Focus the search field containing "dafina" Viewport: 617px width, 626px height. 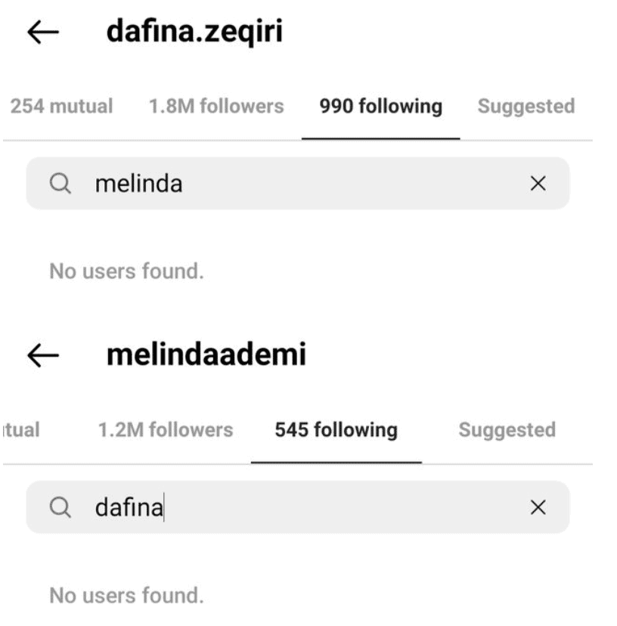click(x=302, y=507)
